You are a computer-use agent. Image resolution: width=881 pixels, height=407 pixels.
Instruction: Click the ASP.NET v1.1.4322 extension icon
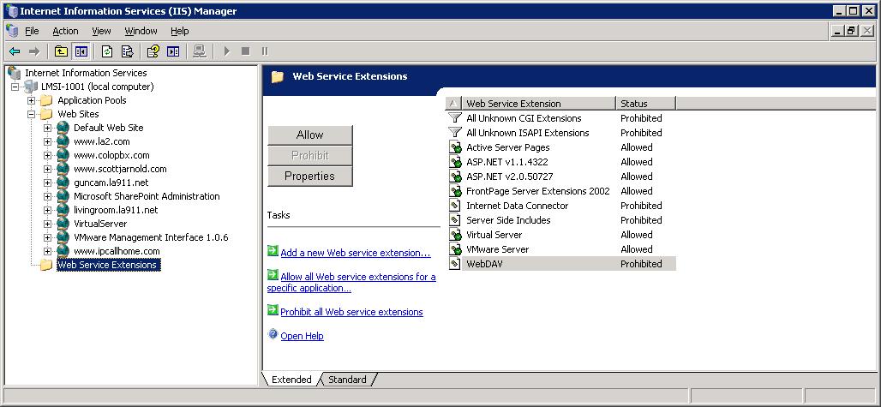pyautogui.click(x=455, y=162)
